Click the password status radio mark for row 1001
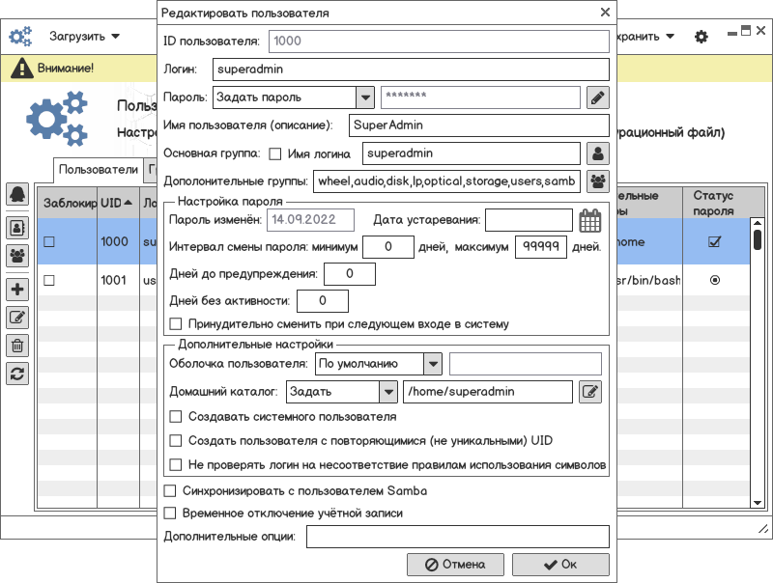Screen dimensions: 773x583 click(715, 280)
